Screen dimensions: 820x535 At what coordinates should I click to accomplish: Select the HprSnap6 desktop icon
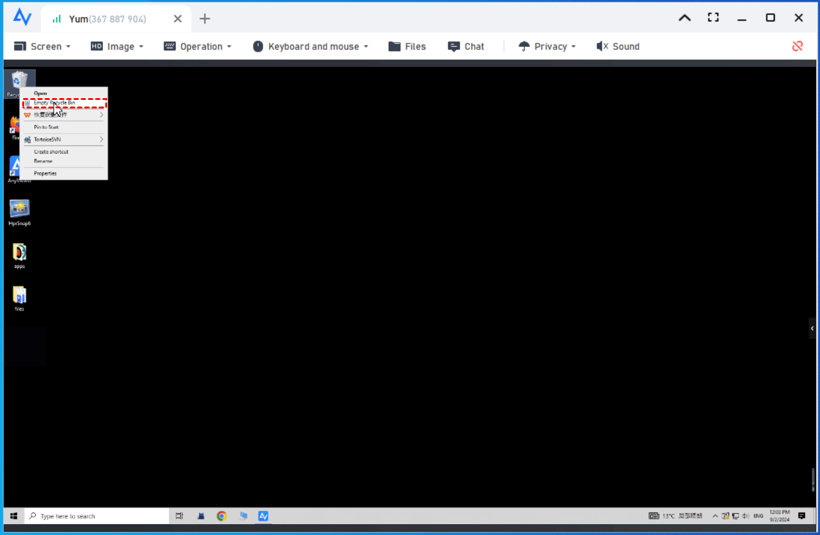tap(19, 212)
